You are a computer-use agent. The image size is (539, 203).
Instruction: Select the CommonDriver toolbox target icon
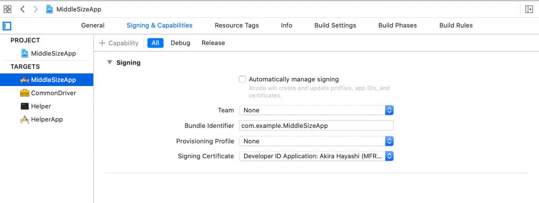click(x=24, y=93)
